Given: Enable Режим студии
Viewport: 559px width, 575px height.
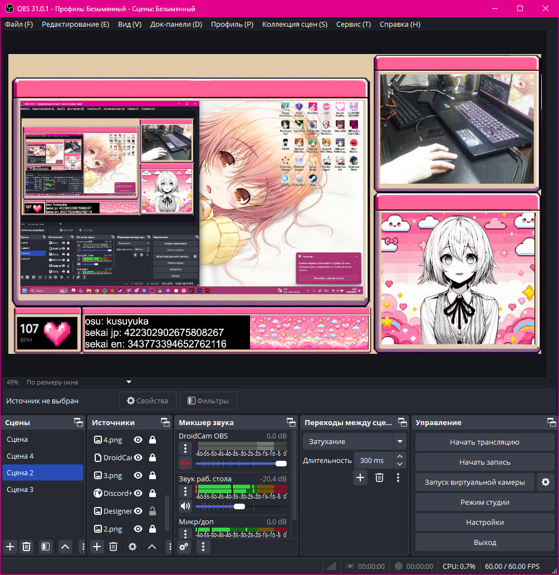Looking at the screenshot, I should pyautogui.click(x=484, y=502).
